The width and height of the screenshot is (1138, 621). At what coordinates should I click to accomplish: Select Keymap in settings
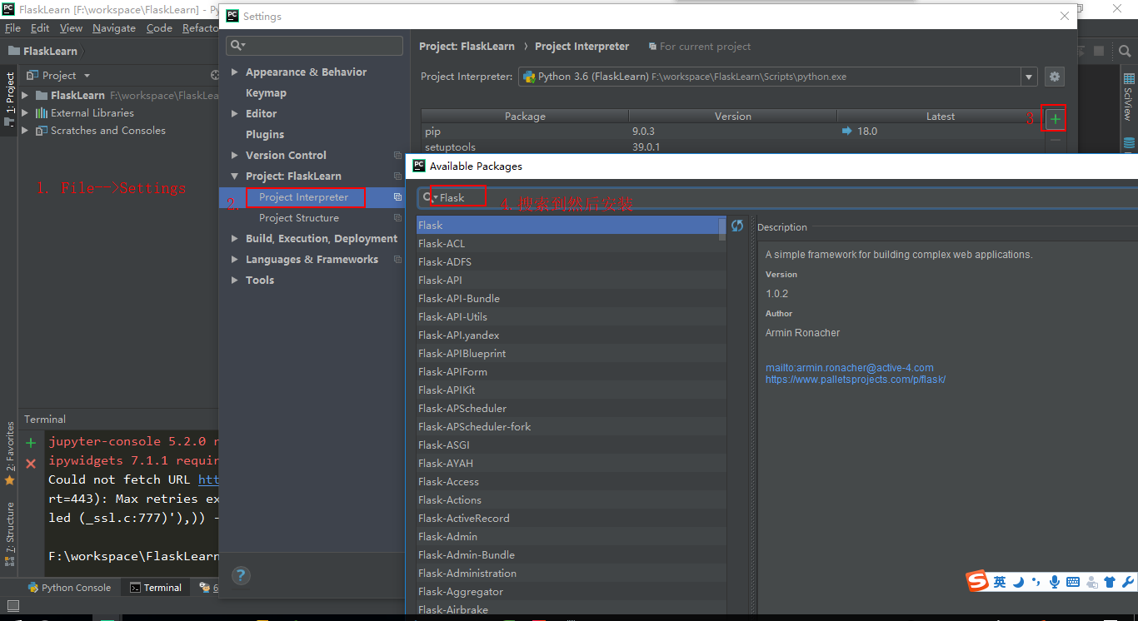[x=266, y=93]
